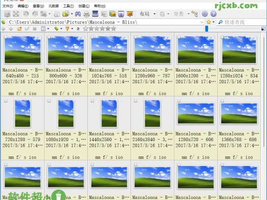The height and width of the screenshot is (200, 267).
Task: Click the compare pictures icon
Action: click(113, 14)
